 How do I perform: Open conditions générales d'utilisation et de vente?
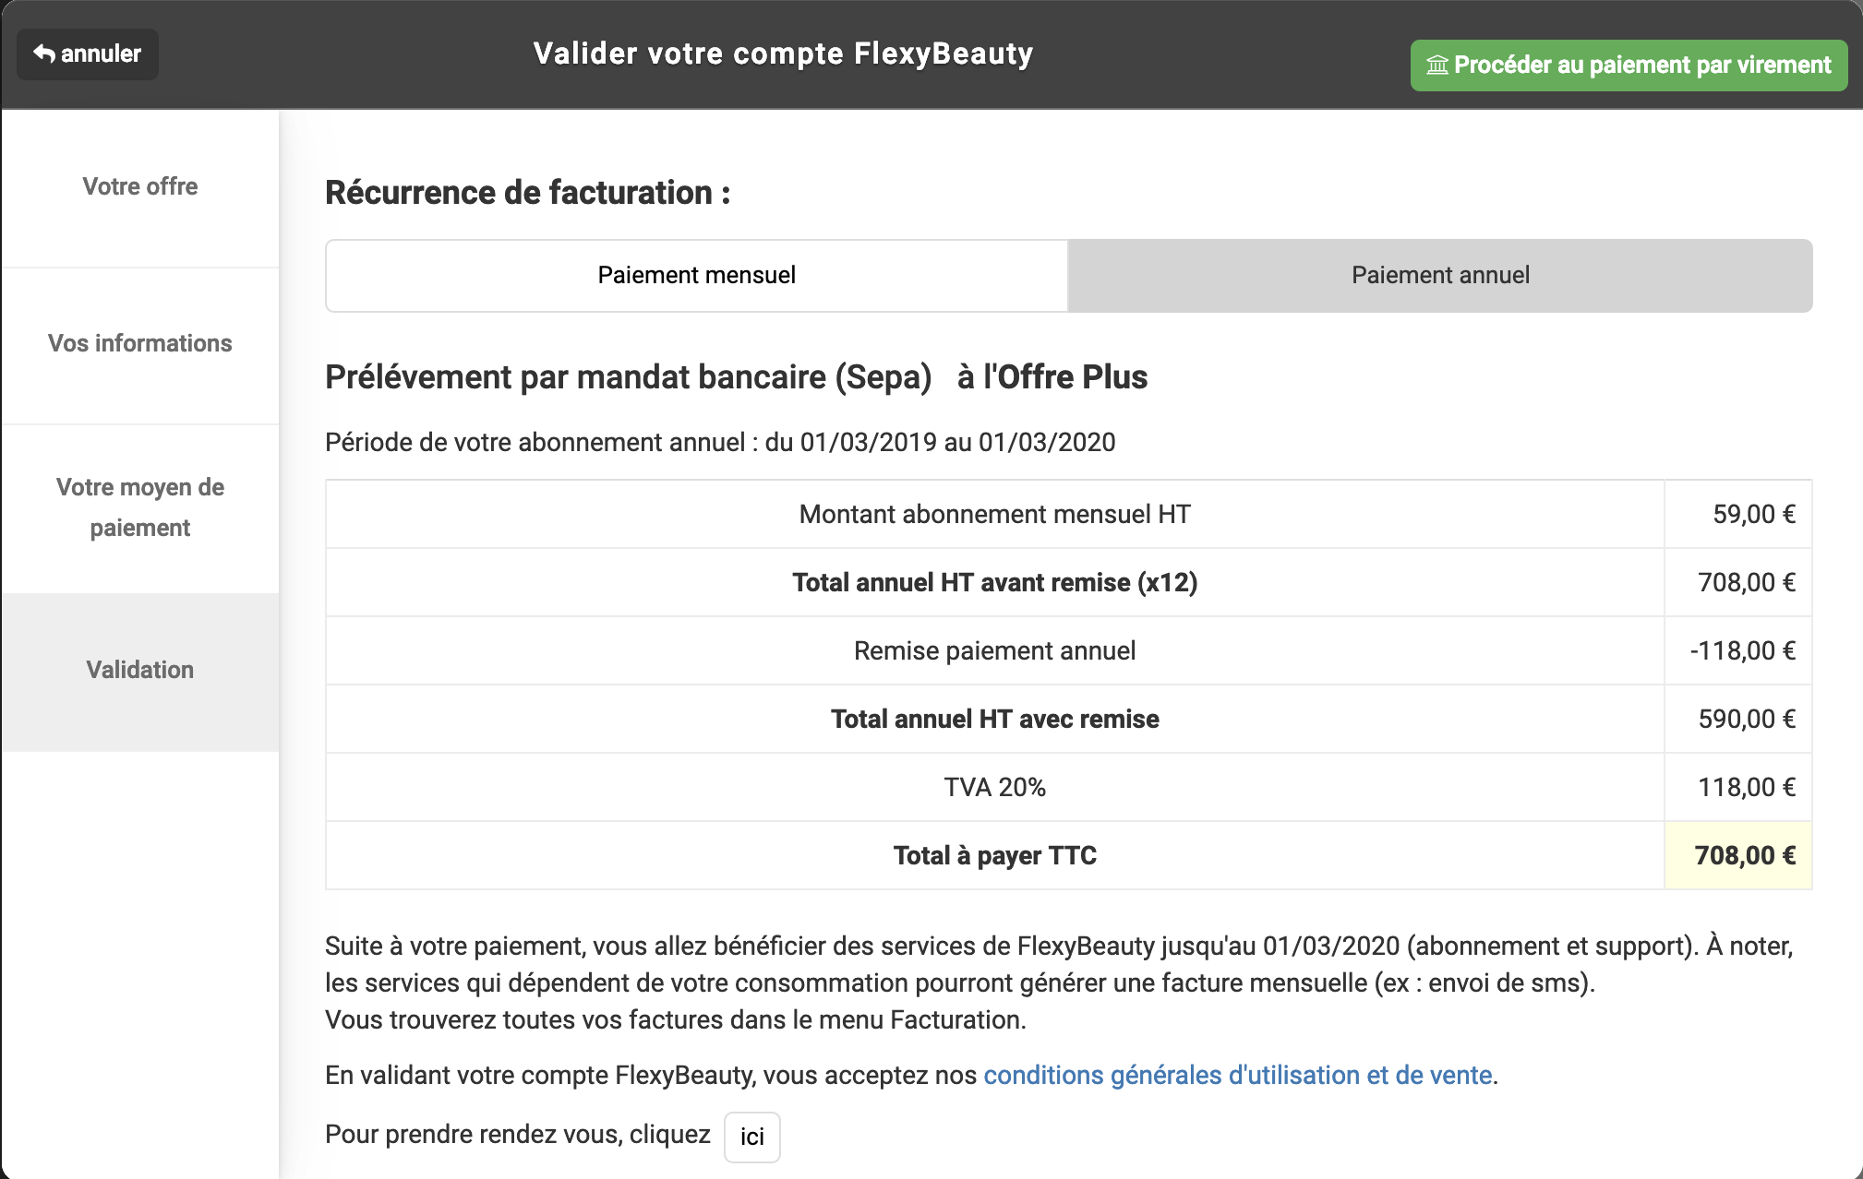1237,1075
